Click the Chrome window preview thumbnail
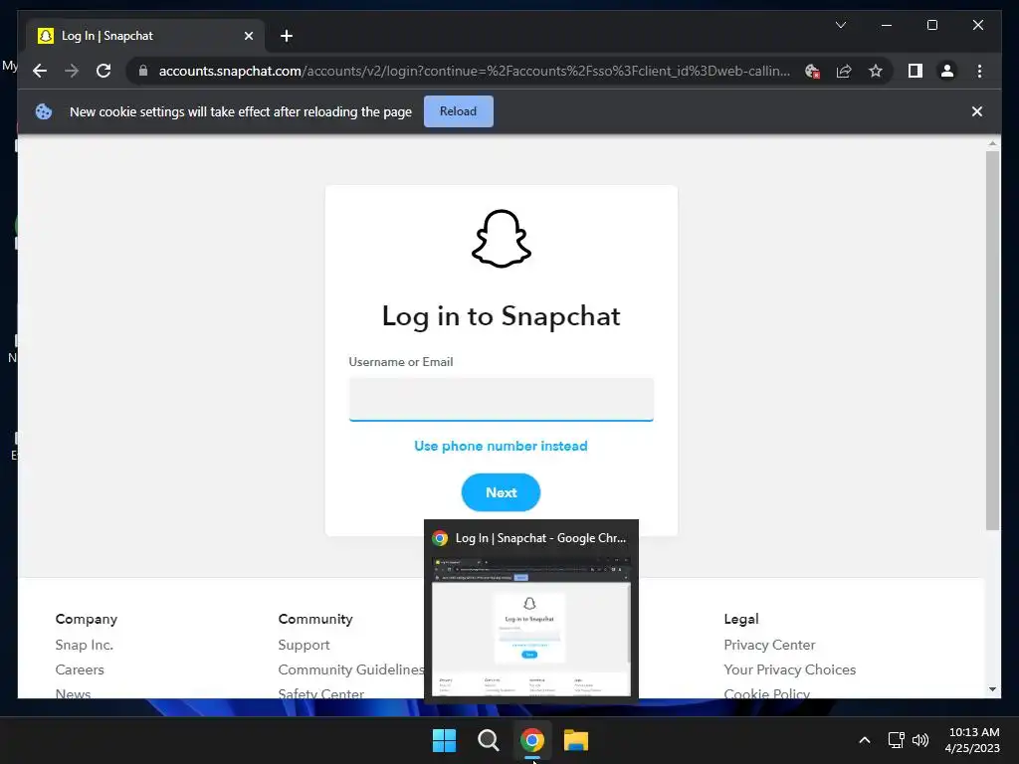This screenshot has width=1019, height=764. point(531,626)
